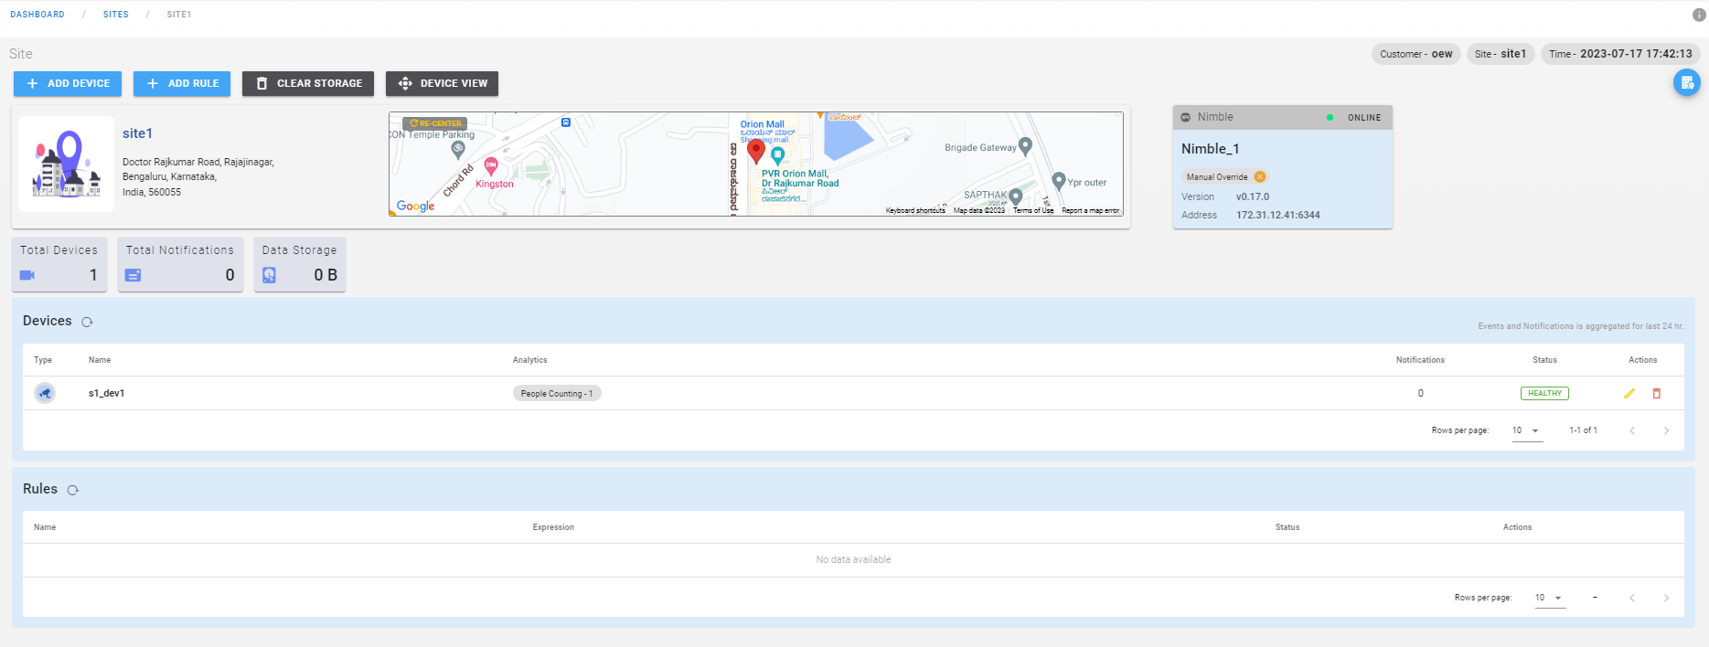The width and height of the screenshot is (1709, 647).
Task: Switch to Device View
Action: (442, 83)
